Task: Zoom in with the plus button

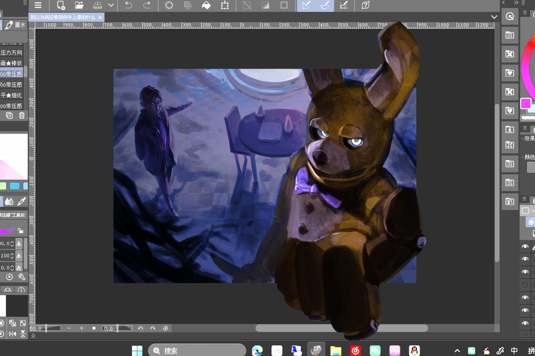Action: [x=81, y=328]
